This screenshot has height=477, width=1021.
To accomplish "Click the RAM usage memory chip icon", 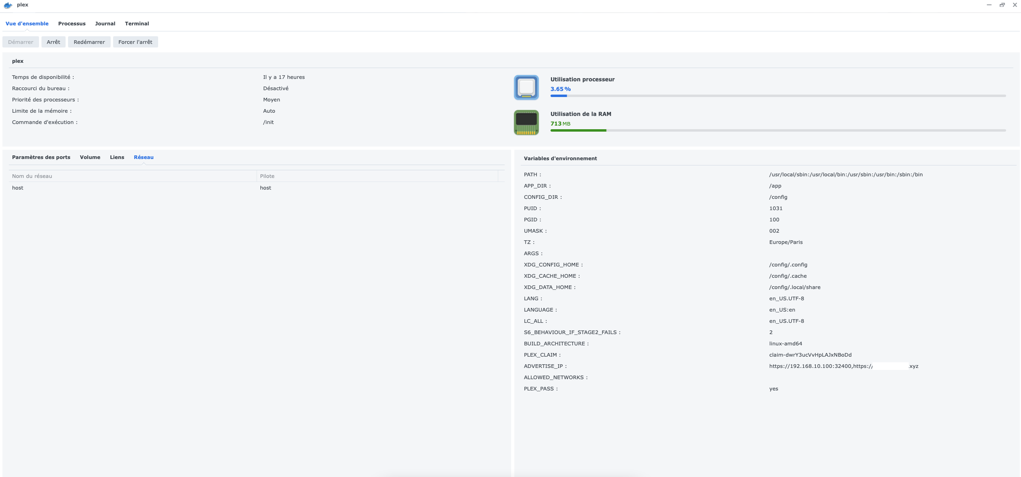I will (x=526, y=122).
